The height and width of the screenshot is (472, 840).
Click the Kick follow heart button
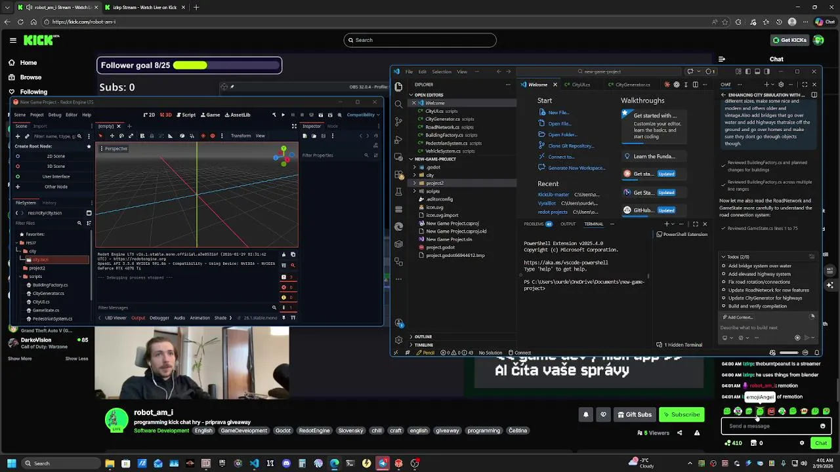pyautogui.click(x=603, y=414)
